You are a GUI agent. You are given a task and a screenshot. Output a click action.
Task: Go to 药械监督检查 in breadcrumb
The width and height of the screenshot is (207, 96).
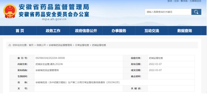click(x=99, y=45)
